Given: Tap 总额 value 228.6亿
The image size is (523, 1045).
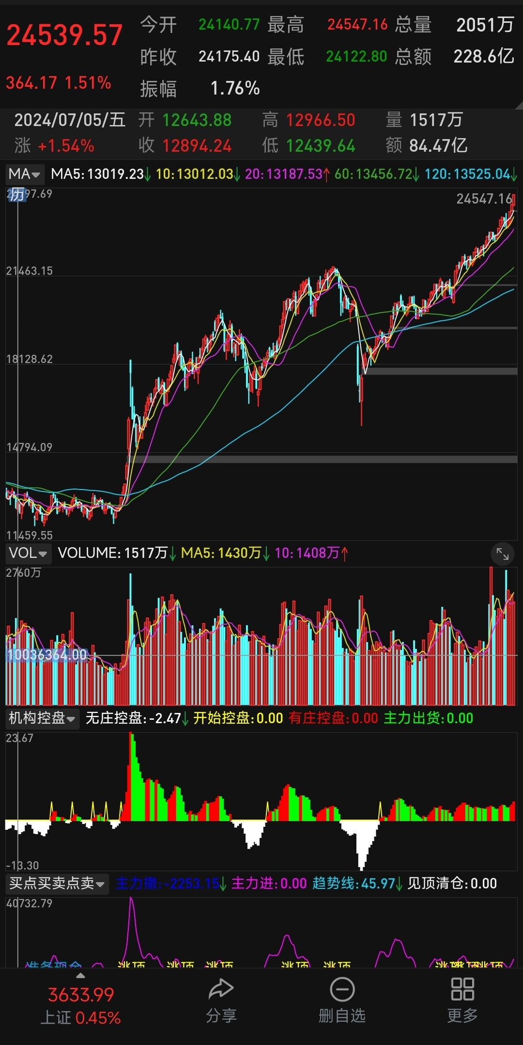Looking at the screenshot, I should click(x=484, y=57).
